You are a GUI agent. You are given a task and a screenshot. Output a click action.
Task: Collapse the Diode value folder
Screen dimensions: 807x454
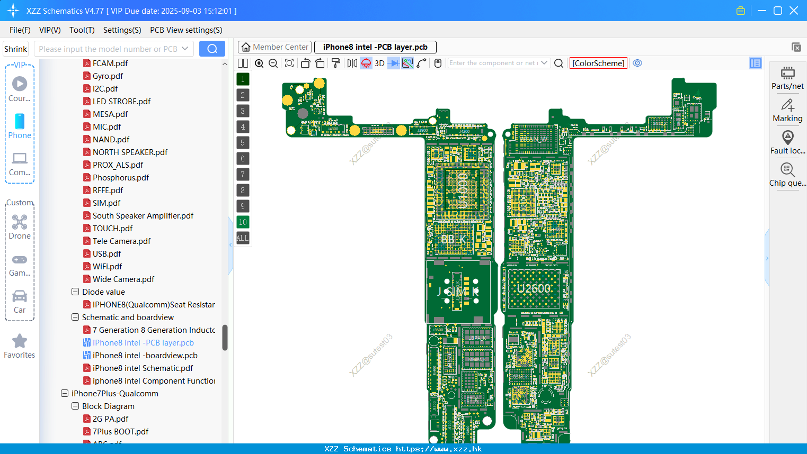(75, 292)
